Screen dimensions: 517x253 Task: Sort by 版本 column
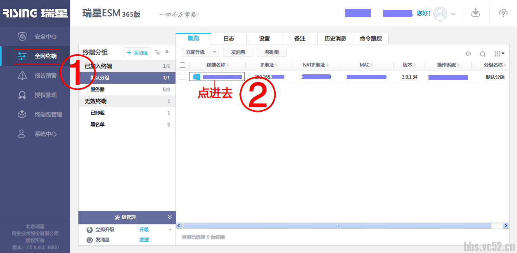pos(409,65)
